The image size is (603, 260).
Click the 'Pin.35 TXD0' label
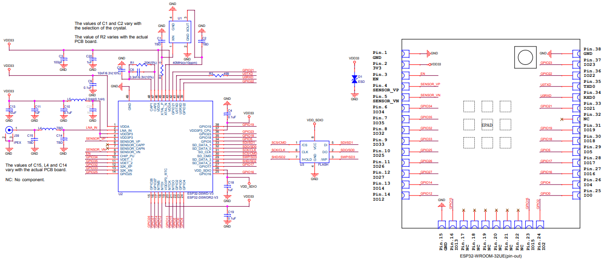click(x=592, y=84)
